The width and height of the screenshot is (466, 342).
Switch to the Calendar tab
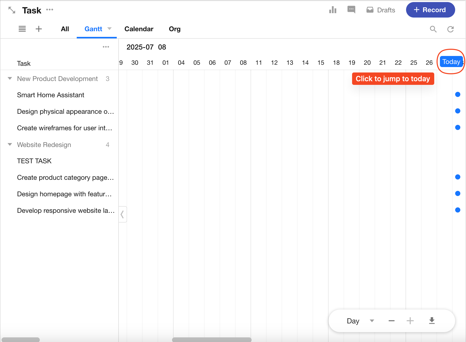[x=139, y=29]
